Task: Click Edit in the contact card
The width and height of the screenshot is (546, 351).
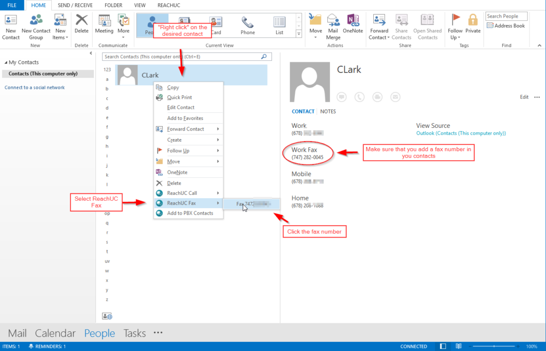Action: pyautogui.click(x=524, y=97)
